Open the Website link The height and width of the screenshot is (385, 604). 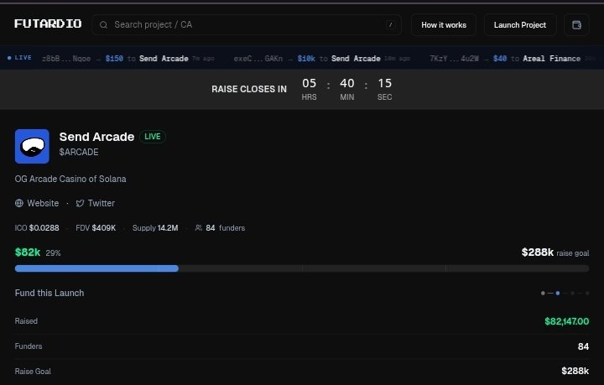coord(43,203)
